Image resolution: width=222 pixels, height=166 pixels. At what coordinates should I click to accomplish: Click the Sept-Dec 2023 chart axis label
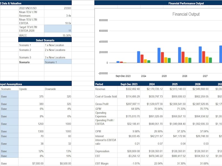pyautogui.click(x=123, y=76)
